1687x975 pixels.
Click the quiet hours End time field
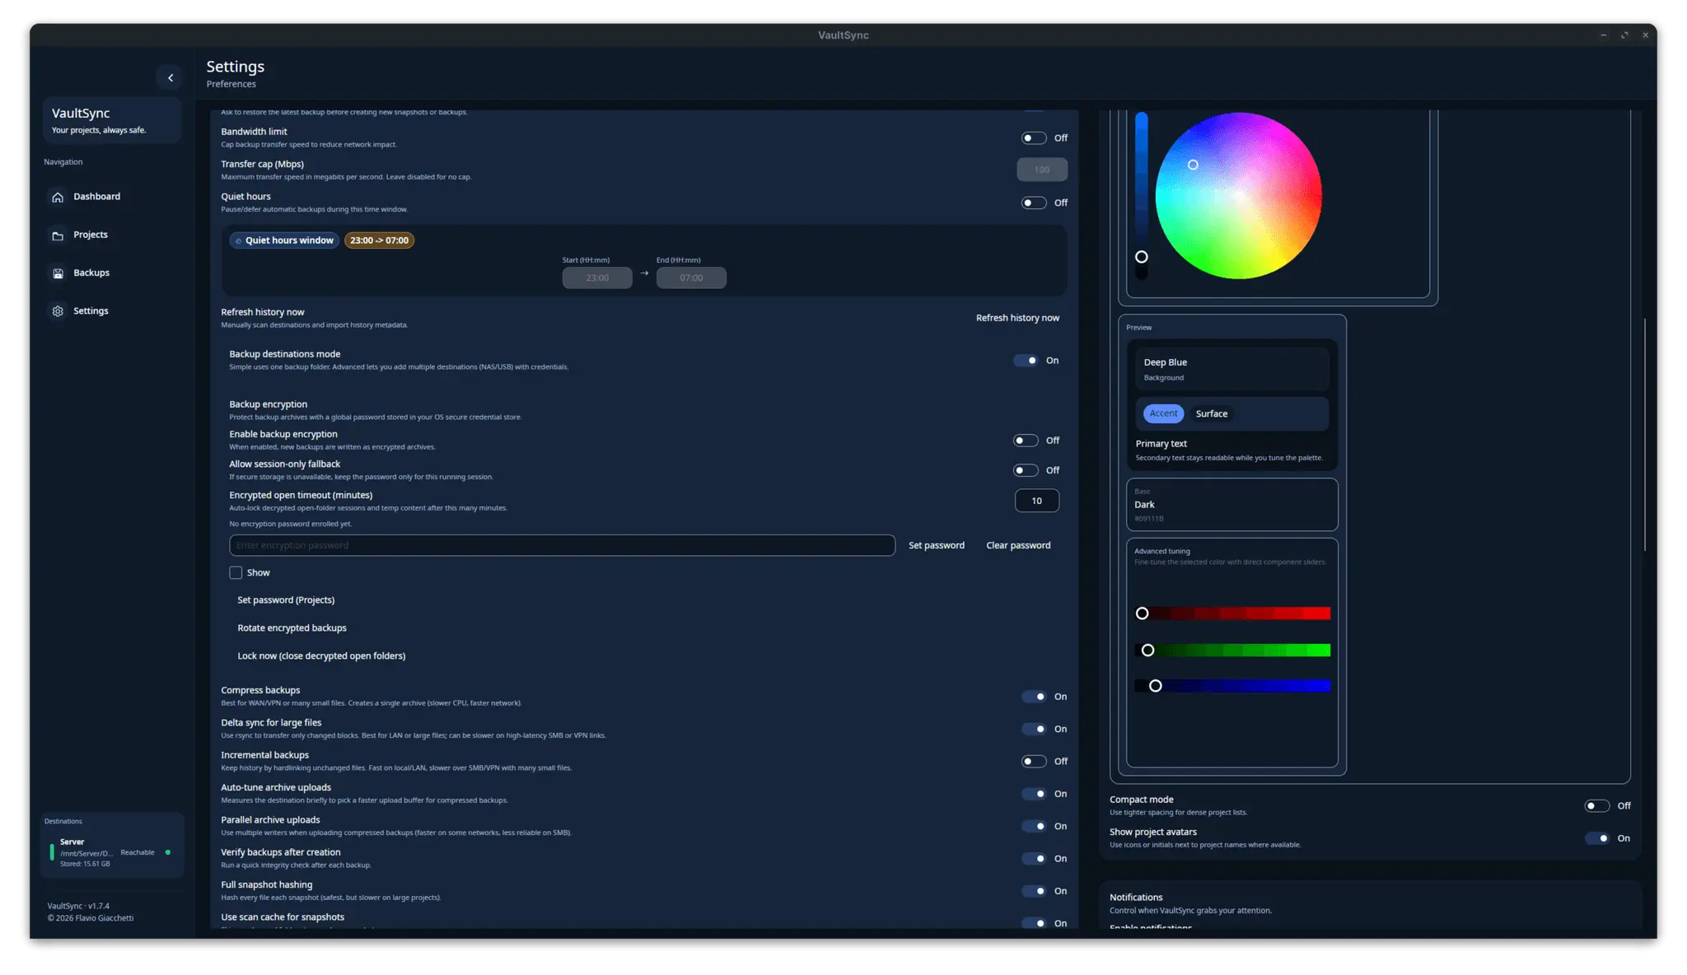click(x=691, y=278)
